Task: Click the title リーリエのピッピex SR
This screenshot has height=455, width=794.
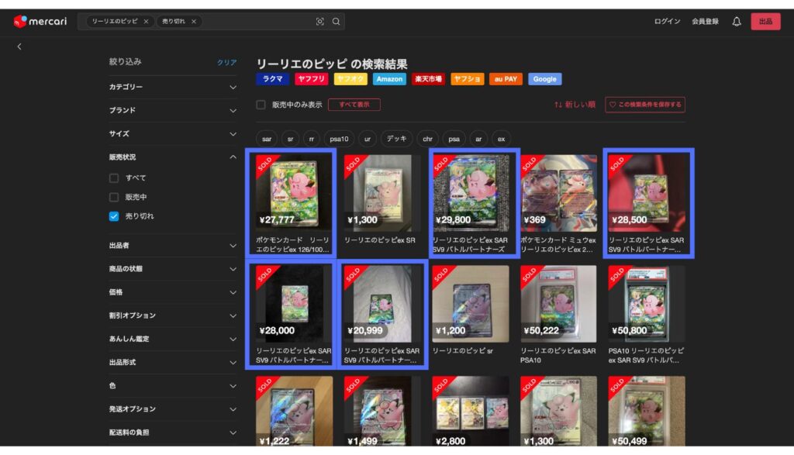Action: coord(380,240)
